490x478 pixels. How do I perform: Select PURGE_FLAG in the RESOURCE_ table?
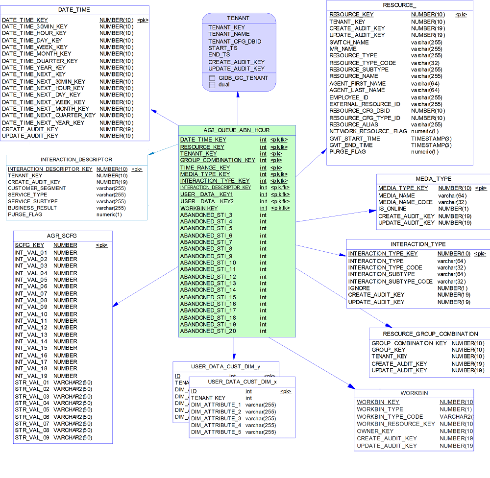click(347, 152)
